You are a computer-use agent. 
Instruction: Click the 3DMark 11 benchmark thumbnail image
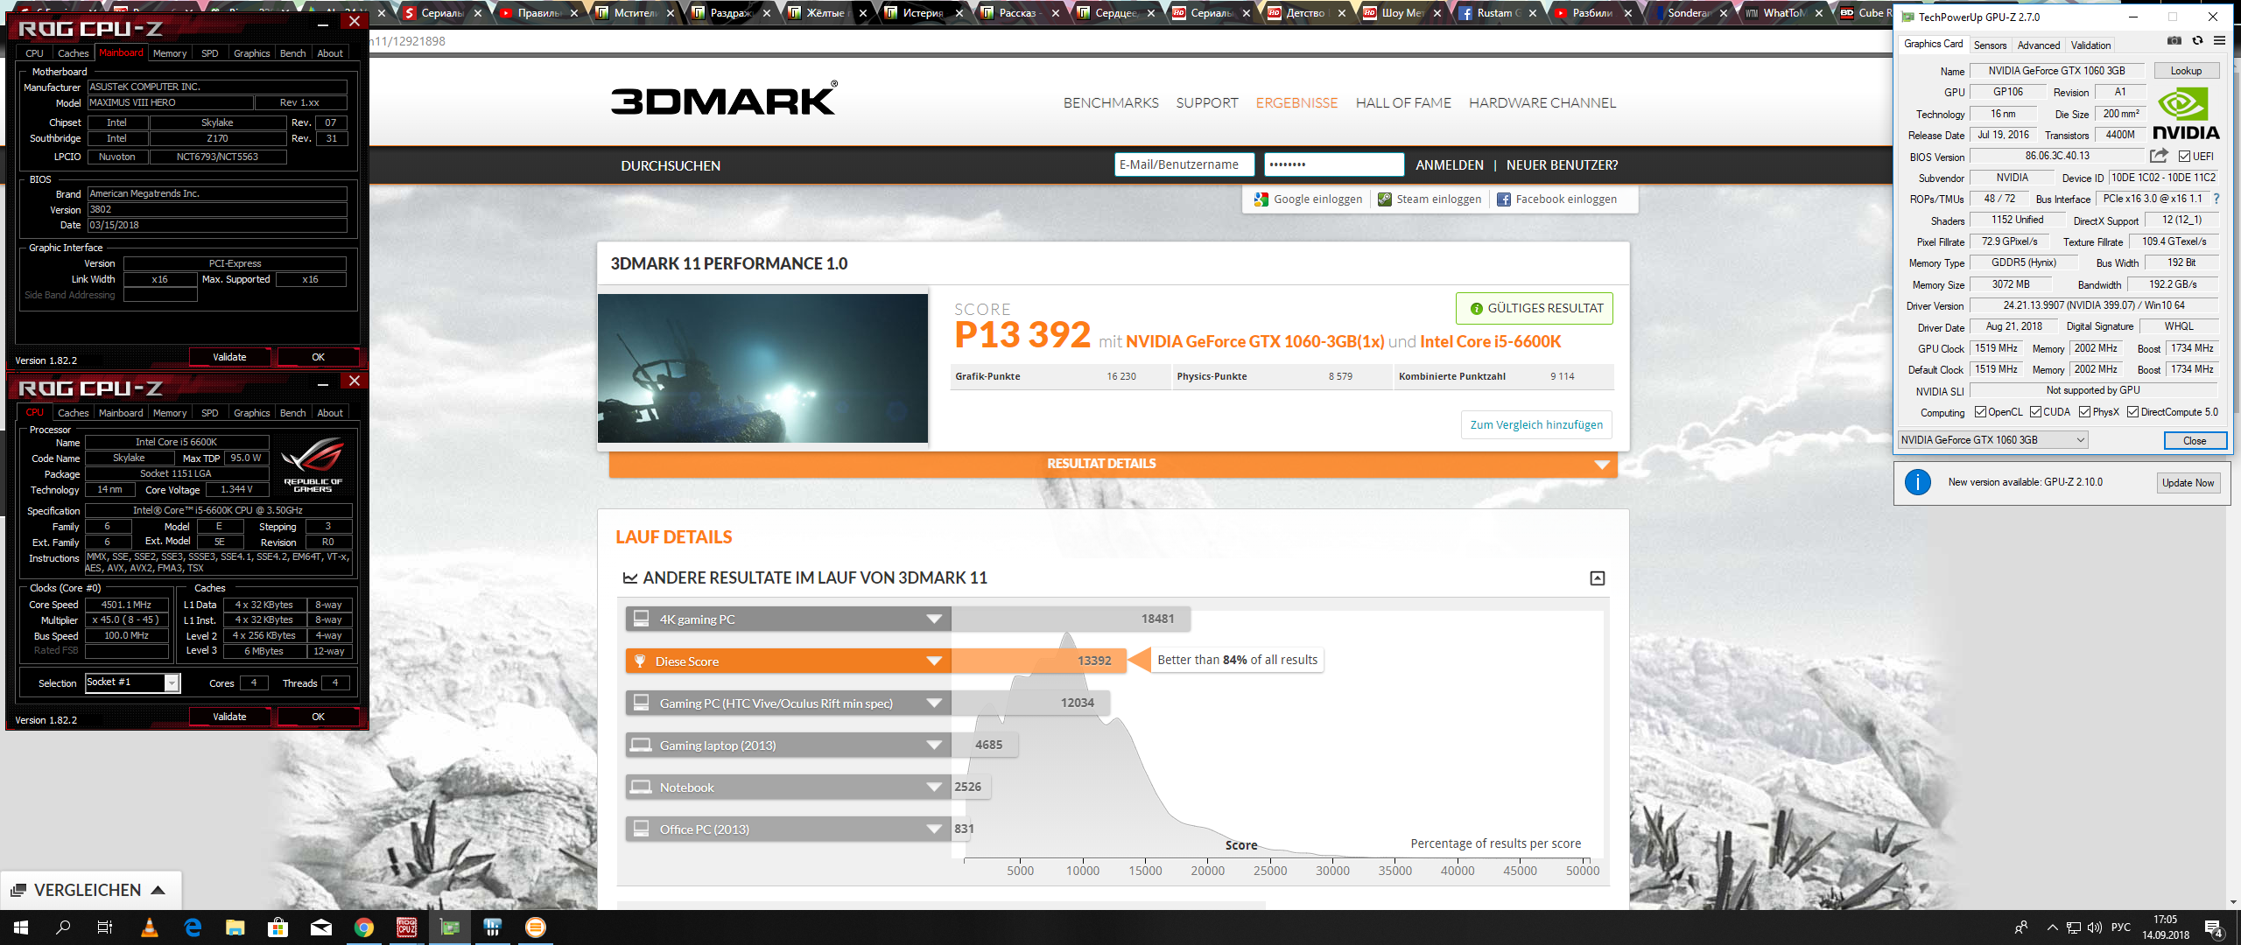(x=762, y=368)
